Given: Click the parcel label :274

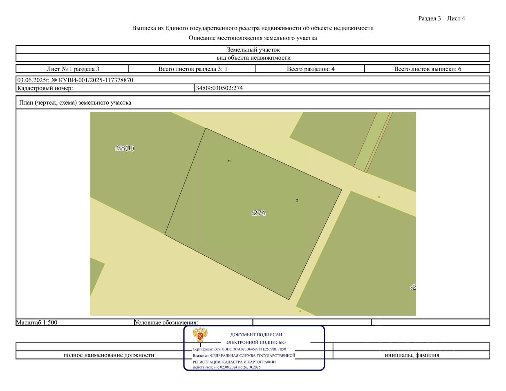Looking at the screenshot, I should [259, 213].
